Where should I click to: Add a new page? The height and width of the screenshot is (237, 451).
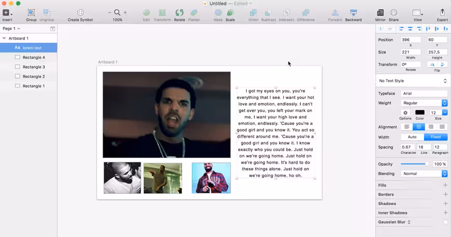pyautogui.click(x=52, y=29)
